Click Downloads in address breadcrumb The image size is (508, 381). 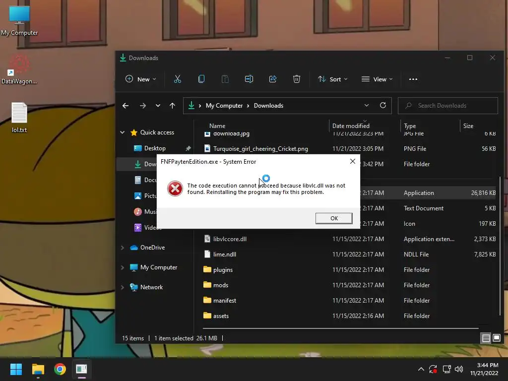point(268,106)
